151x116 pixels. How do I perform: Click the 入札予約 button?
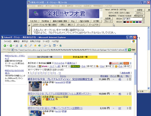[34, 21]
